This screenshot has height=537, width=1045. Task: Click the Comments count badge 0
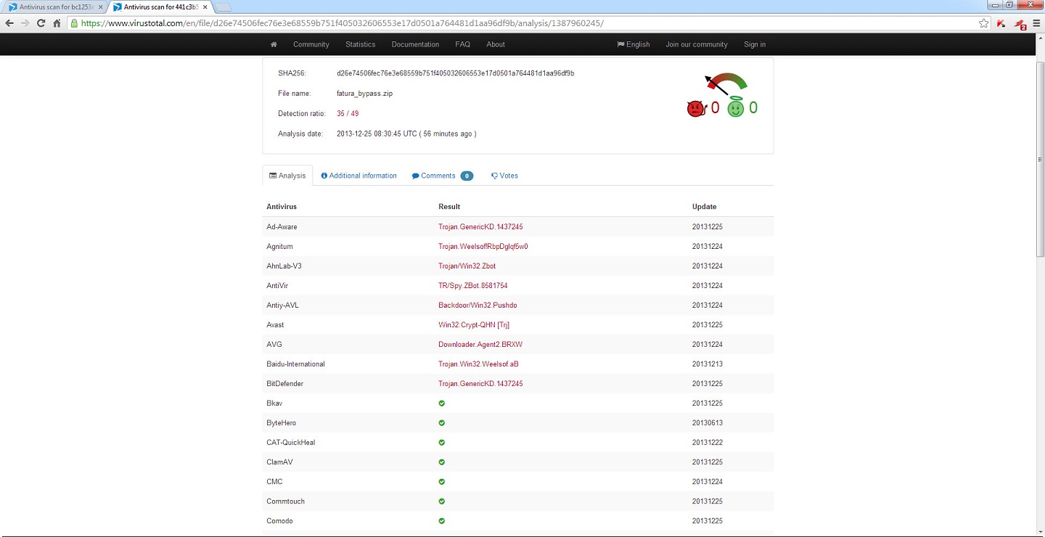tap(467, 176)
